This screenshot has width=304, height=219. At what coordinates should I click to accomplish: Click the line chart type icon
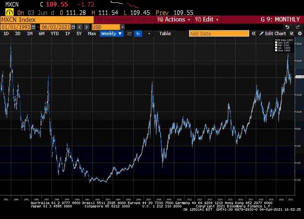pyautogui.click(x=130, y=33)
